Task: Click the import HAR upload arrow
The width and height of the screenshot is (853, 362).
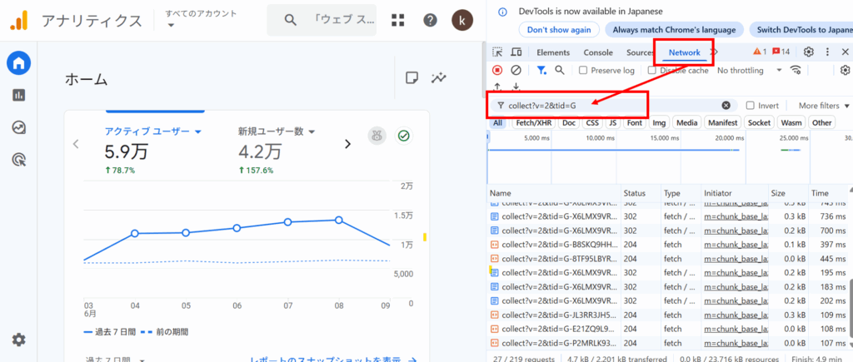Action: tap(497, 87)
